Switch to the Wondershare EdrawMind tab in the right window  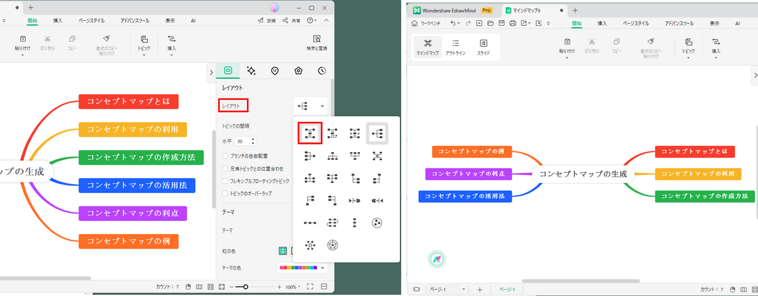coord(452,10)
